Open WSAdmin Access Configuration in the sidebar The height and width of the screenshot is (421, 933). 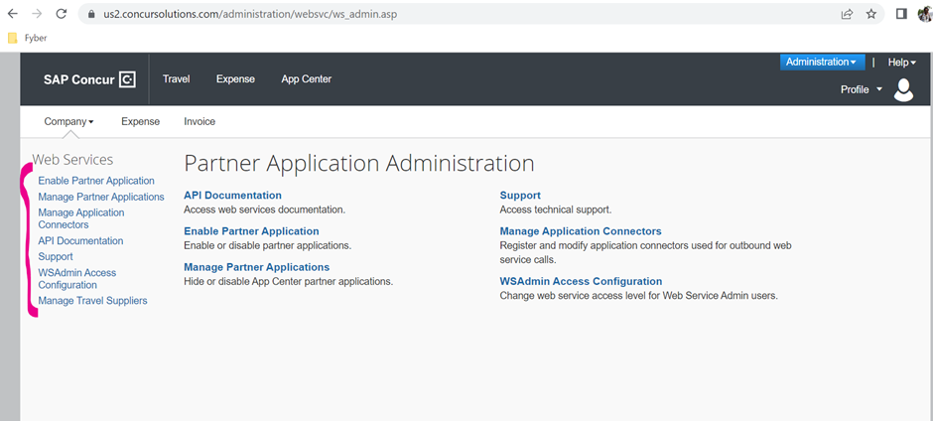(77, 279)
